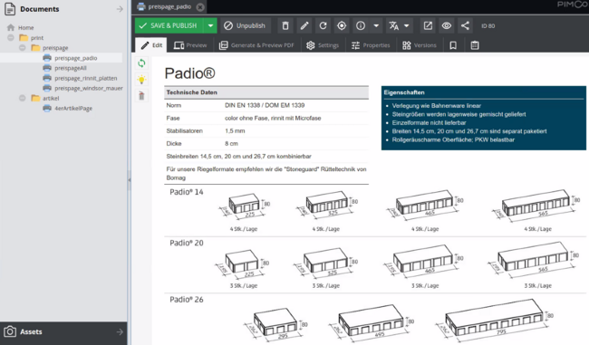The height and width of the screenshot is (345, 589).
Task: Open the Assets panel
Action: [x=63, y=331]
